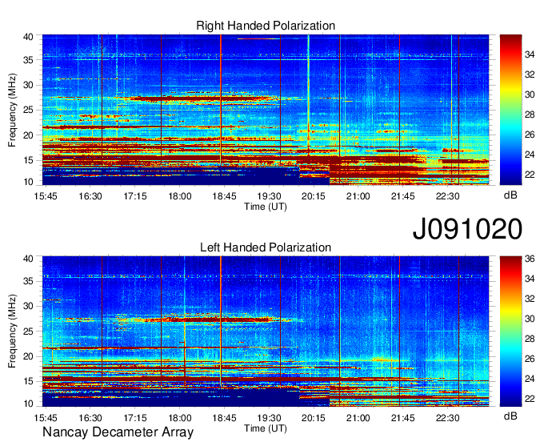Click the dB unit label under Left Handed color bar
Image resolution: width=544 pixels, height=442 pixels.
tap(510, 416)
